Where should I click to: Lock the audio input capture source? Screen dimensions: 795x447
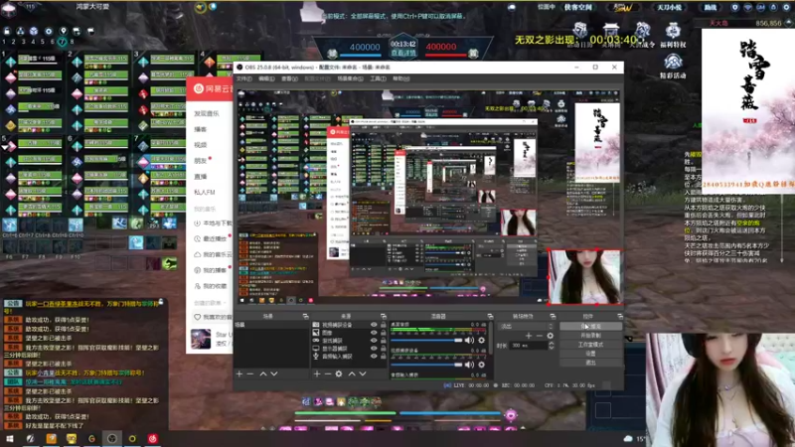[x=384, y=357]
